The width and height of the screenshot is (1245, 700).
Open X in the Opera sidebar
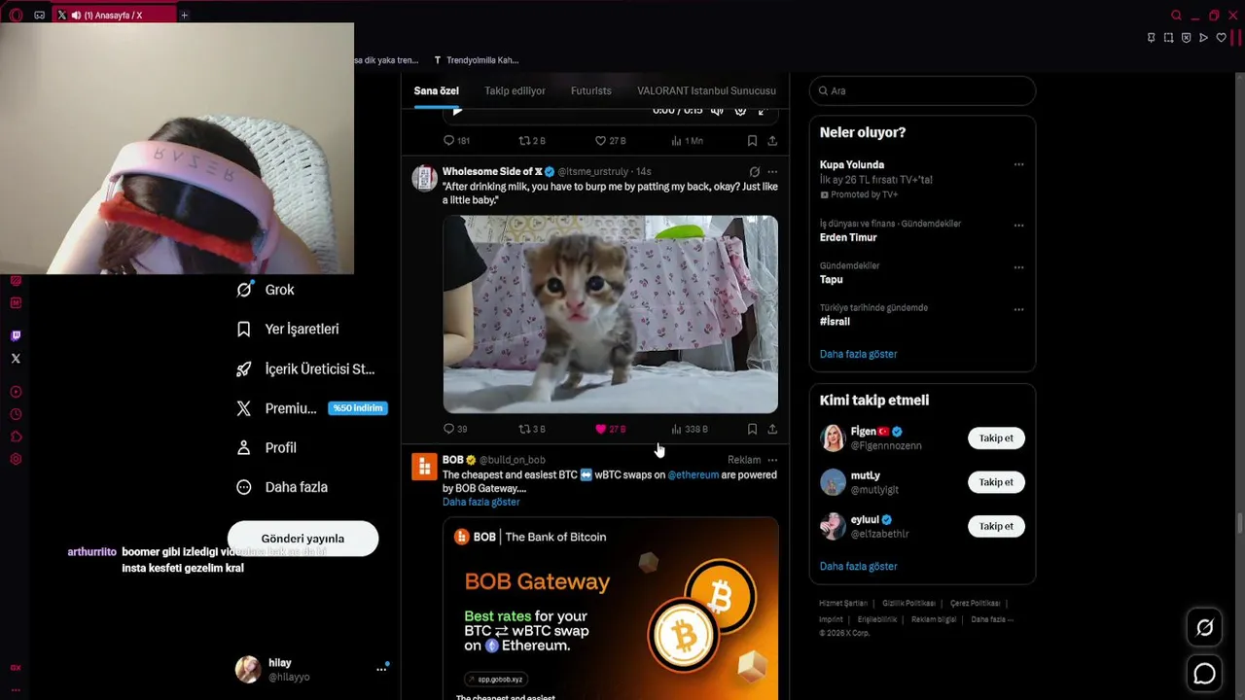(x=16, y=359)
